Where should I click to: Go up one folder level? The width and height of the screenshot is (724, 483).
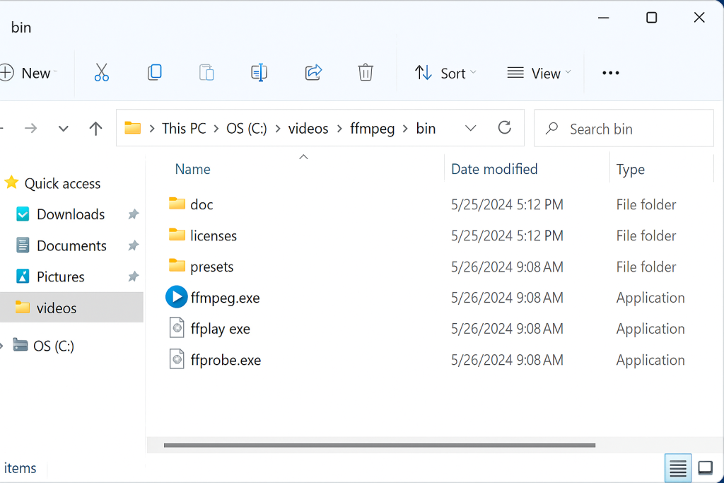point(95,128)
